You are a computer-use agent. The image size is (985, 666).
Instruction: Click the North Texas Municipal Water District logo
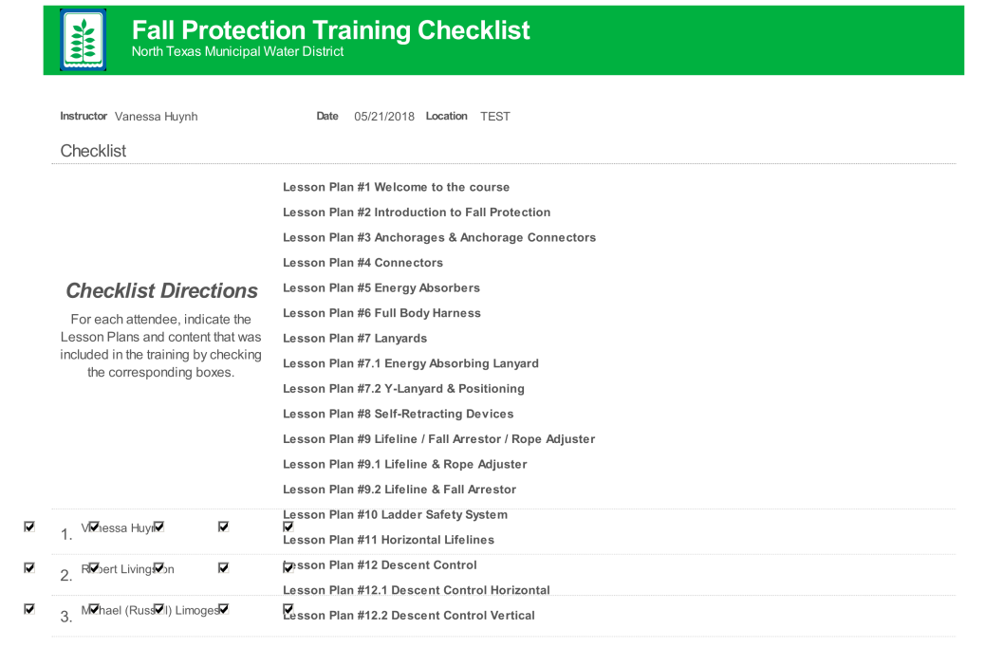pyautogui.click(x=83, y=40)
